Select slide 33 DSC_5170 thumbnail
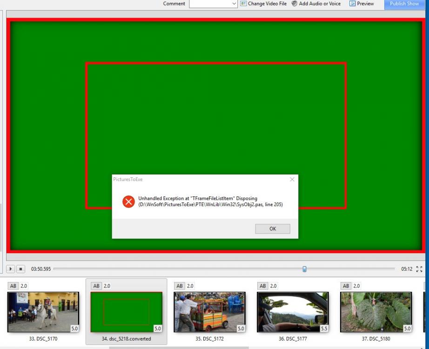 tap(43, 312)
